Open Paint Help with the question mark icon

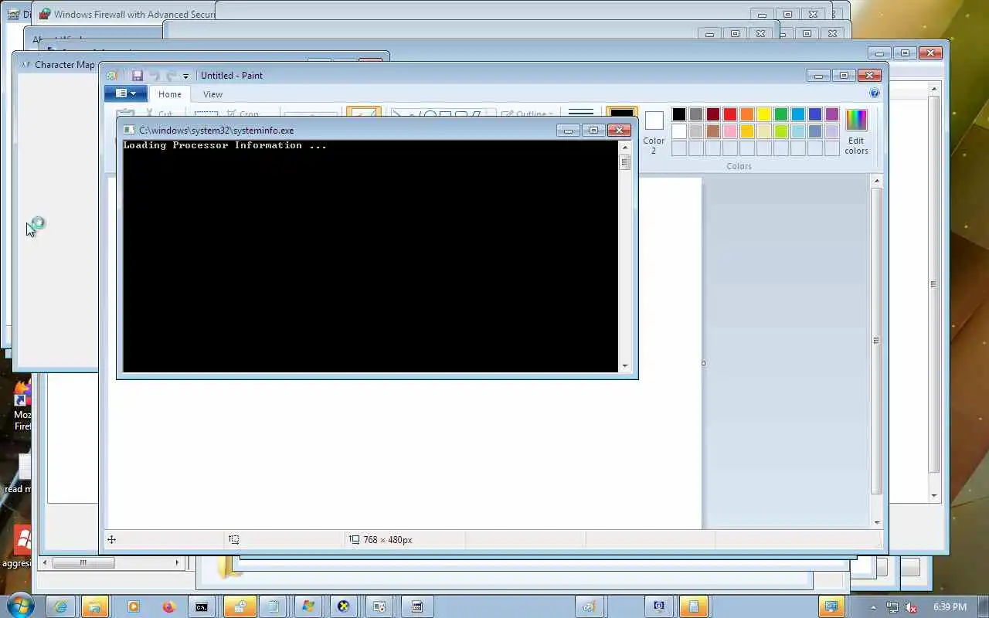pos(875,93)
